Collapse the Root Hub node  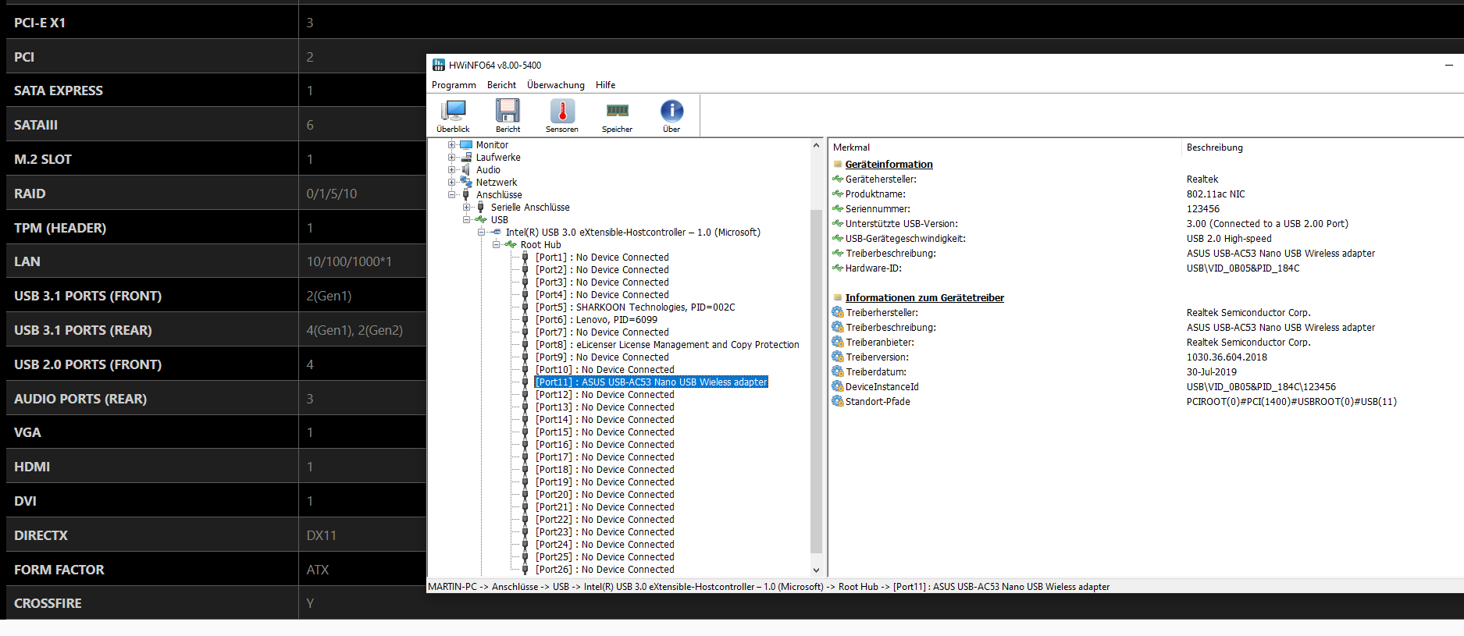(x=496, y=244)
